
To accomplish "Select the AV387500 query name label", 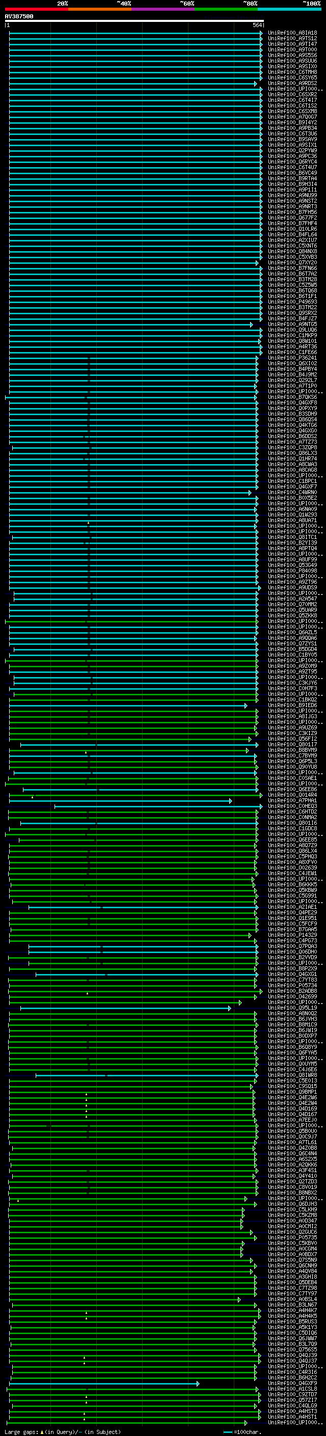I will coord(19,17).
